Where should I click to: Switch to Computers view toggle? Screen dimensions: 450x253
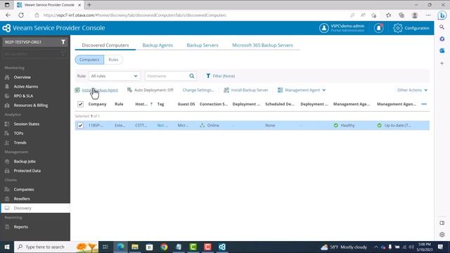pyautogui.click(x=89, y=60)
